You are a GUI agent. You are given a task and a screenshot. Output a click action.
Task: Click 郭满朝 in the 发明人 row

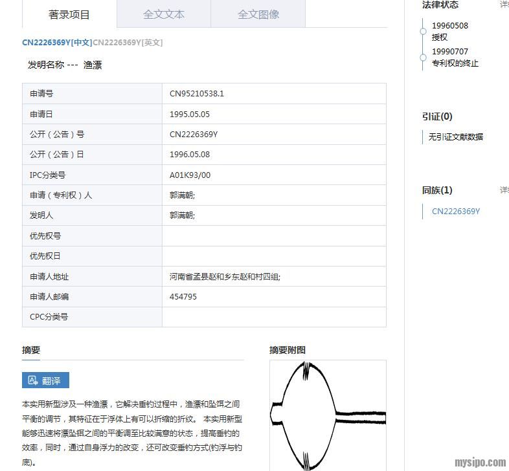(x=182, y=215)
